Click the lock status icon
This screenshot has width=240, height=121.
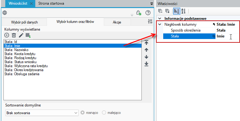pos(139,13)
